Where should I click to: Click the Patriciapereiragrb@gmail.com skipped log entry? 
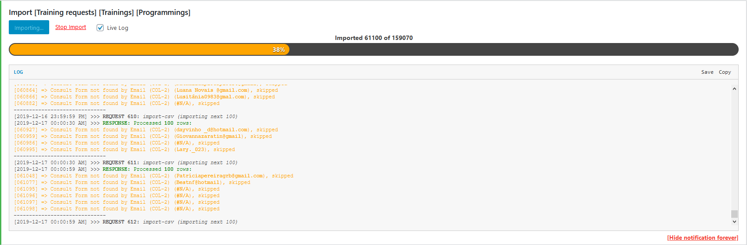click(x=154, y=176)
